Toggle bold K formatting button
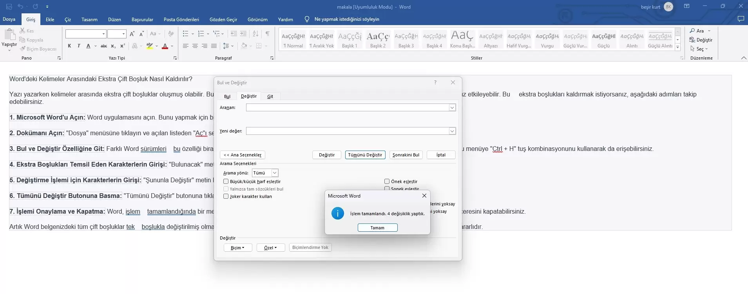The height and width of the screenshot is (294, 748). [69, 46]
